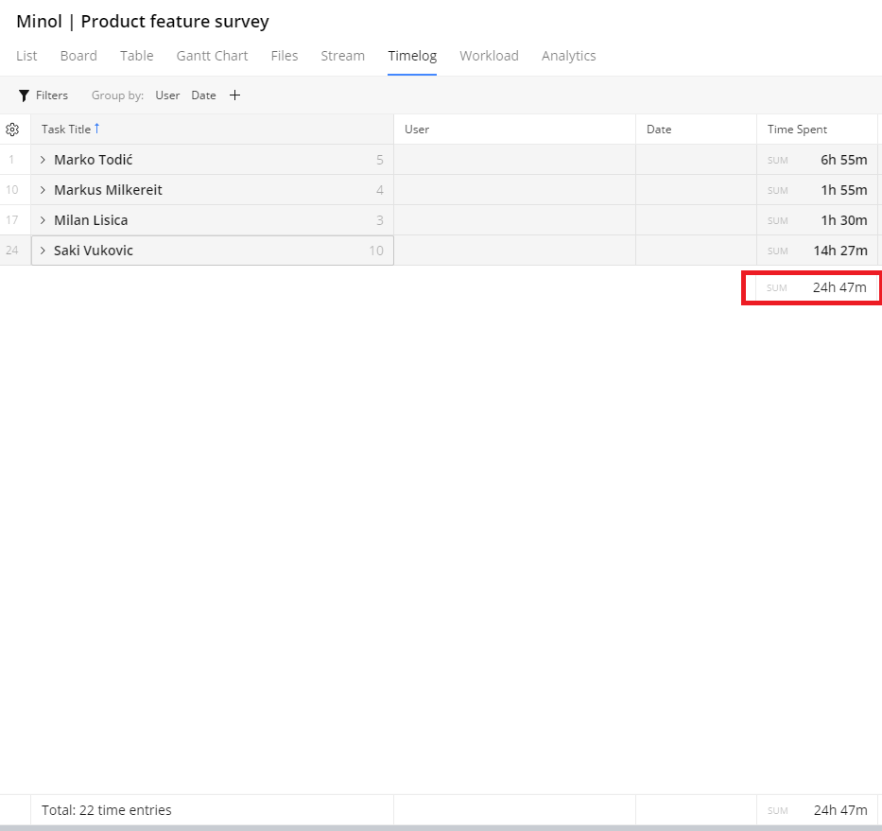Expand the Saki Vukovic group
Screen dimensions: 882x831
click(x=43, y=251)
